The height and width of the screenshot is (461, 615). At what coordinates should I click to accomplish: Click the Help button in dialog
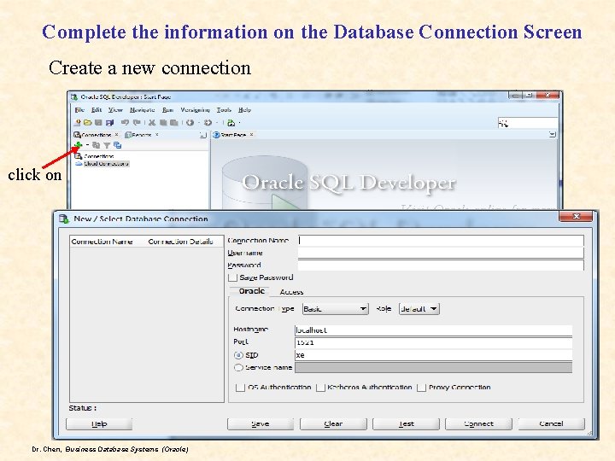pyautogui.click(x=99, y=423)
